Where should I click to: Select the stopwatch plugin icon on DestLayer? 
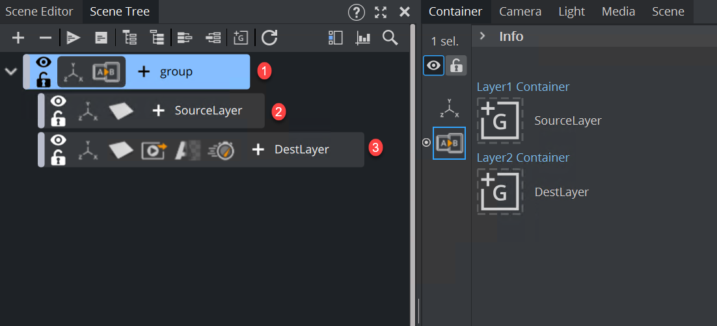(221, 150)
